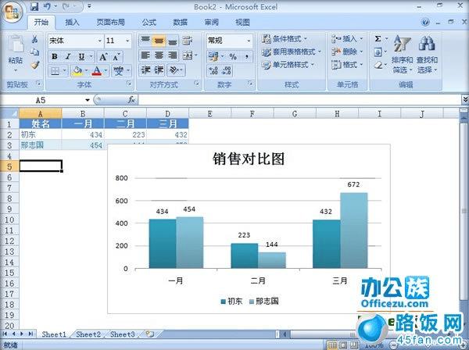Set bottom vertical alignment

173,41
